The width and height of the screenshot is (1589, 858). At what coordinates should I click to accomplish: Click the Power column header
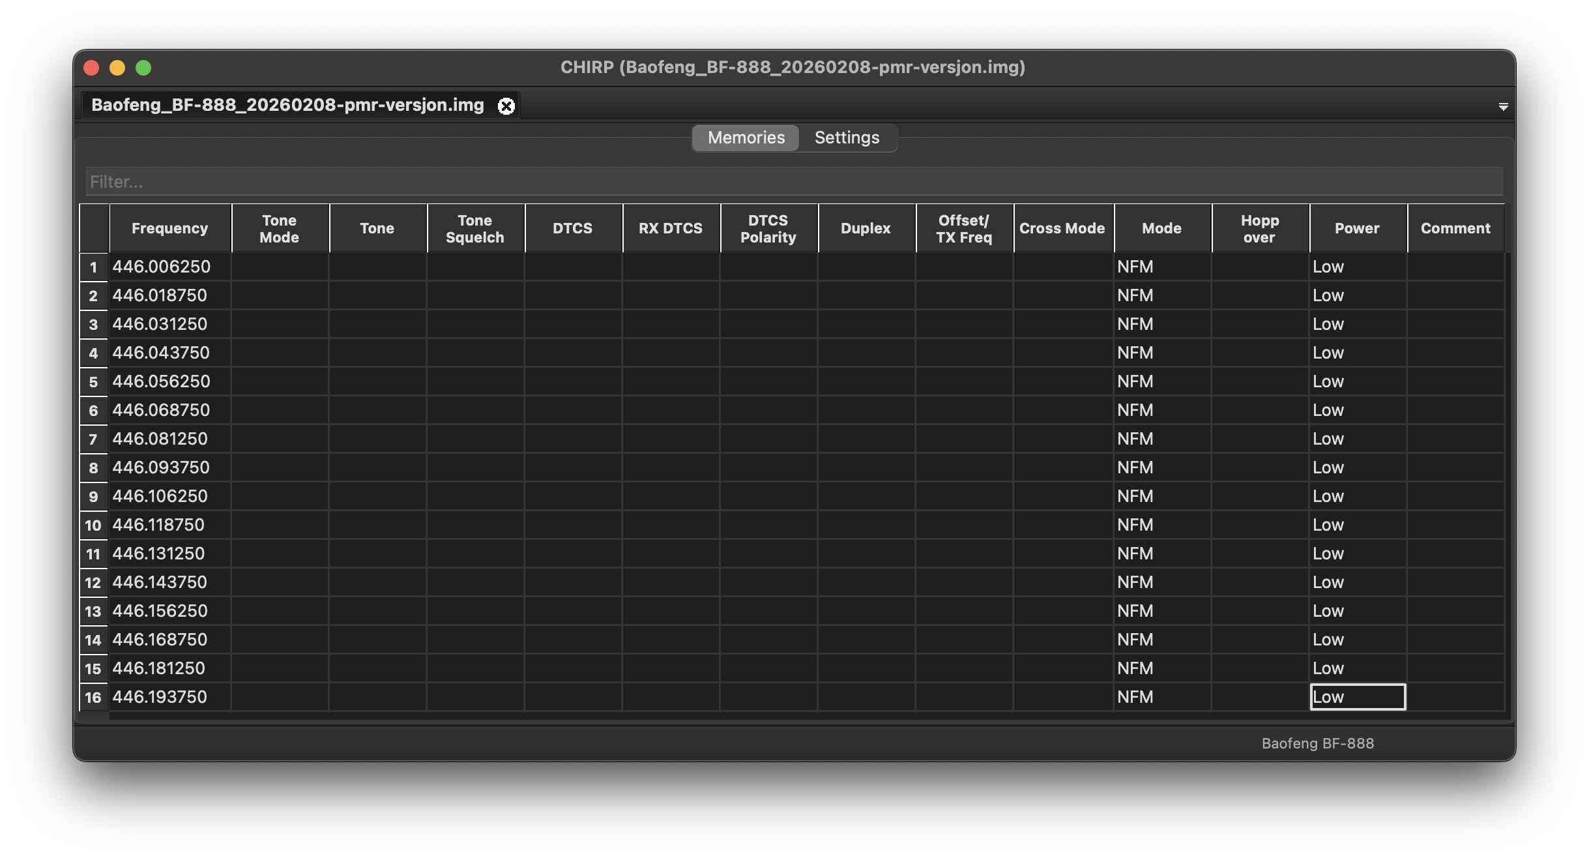click(x=1357, y=228)
